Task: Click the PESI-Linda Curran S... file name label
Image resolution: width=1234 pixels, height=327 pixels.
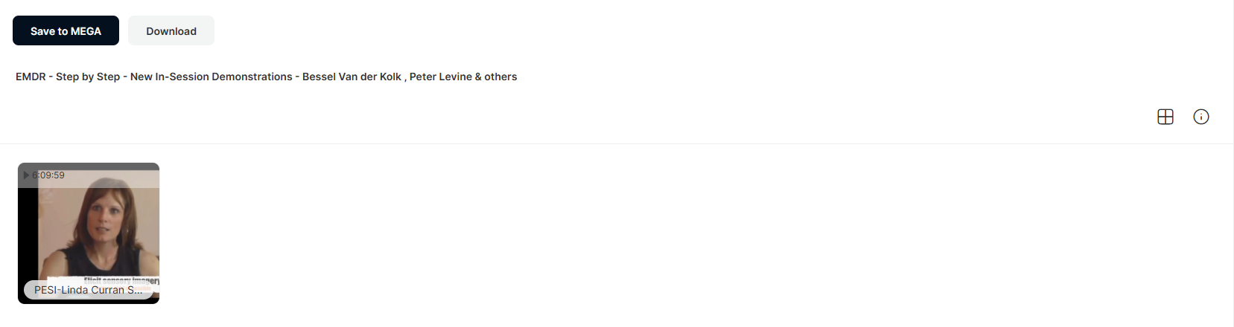Action: (88, 290)
